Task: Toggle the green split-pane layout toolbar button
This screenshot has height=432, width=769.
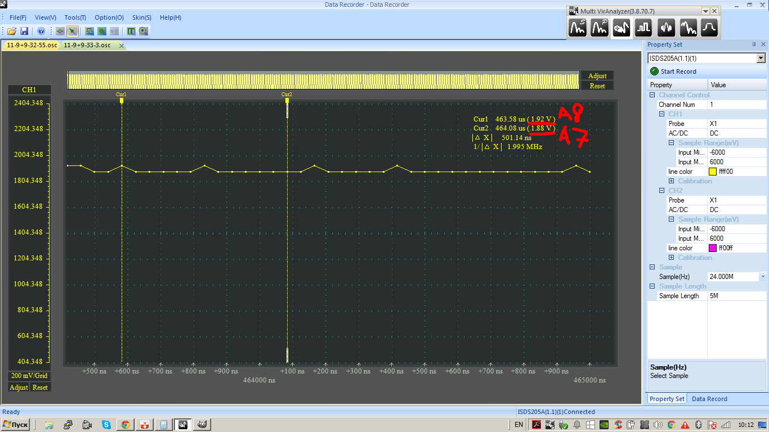Action: coord(131,31)
